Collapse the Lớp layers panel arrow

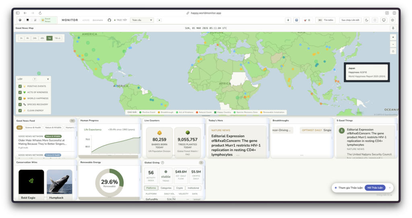48,79
